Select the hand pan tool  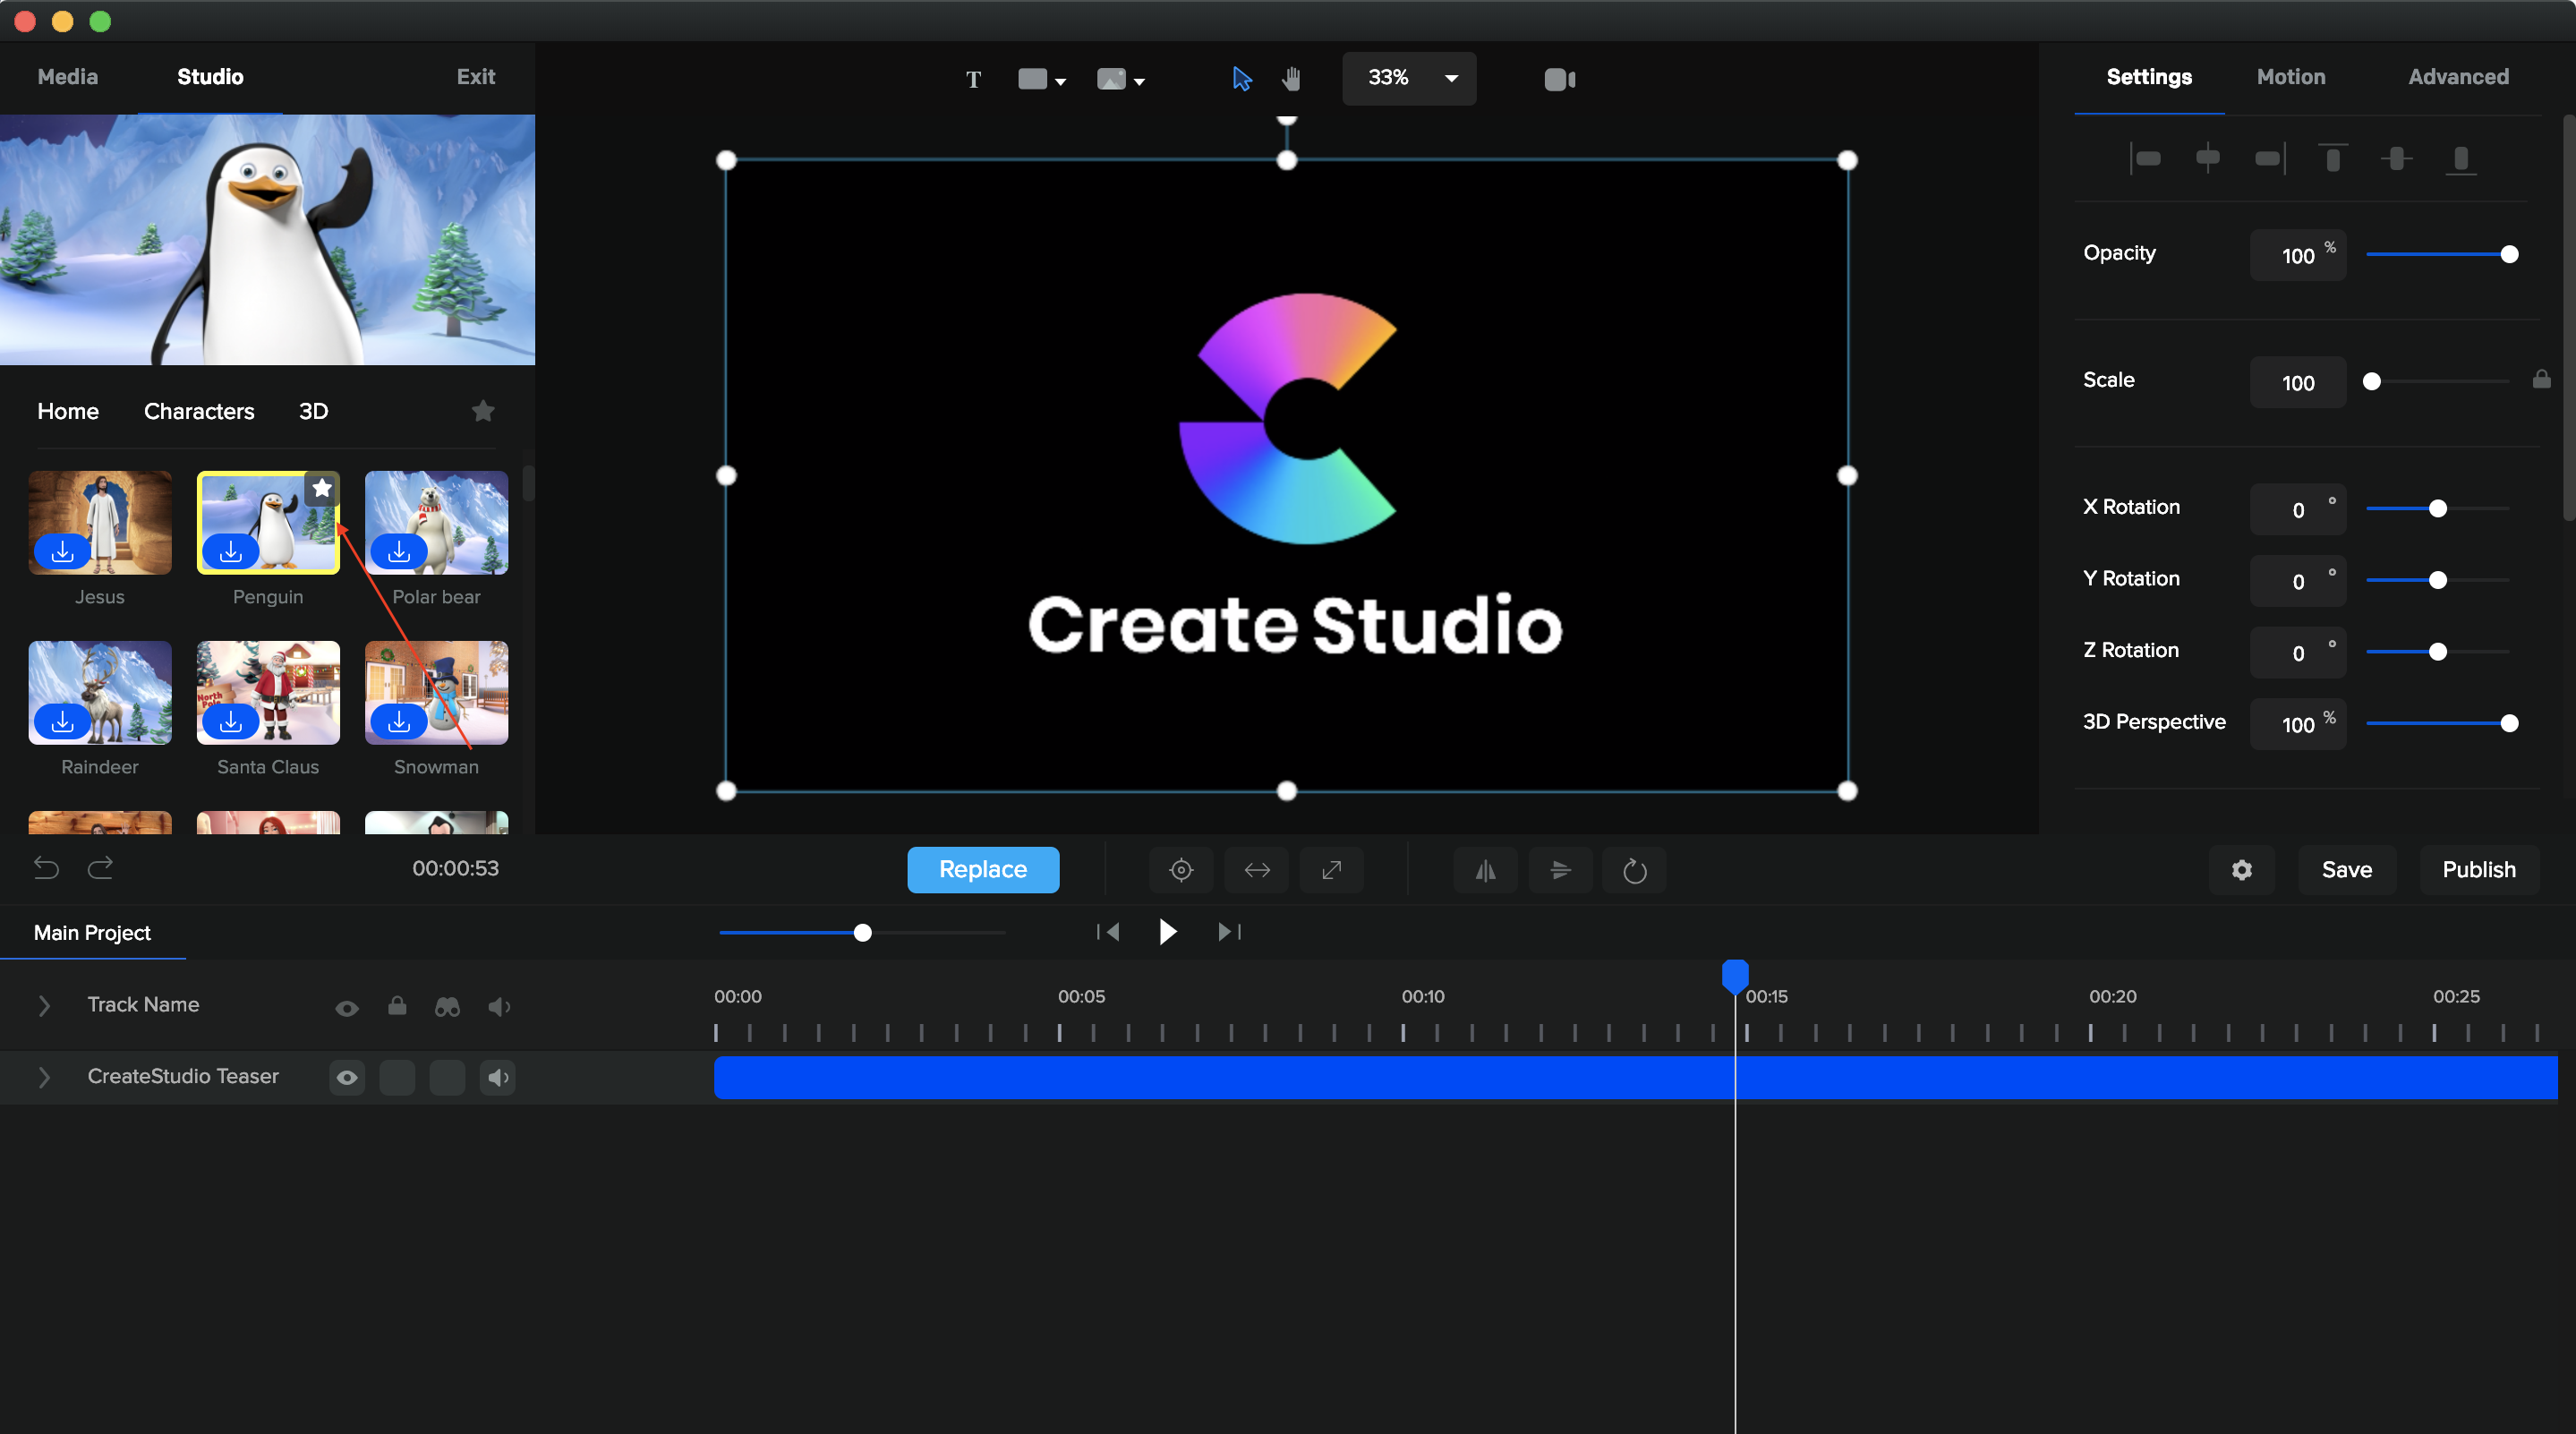[1291, 79]
